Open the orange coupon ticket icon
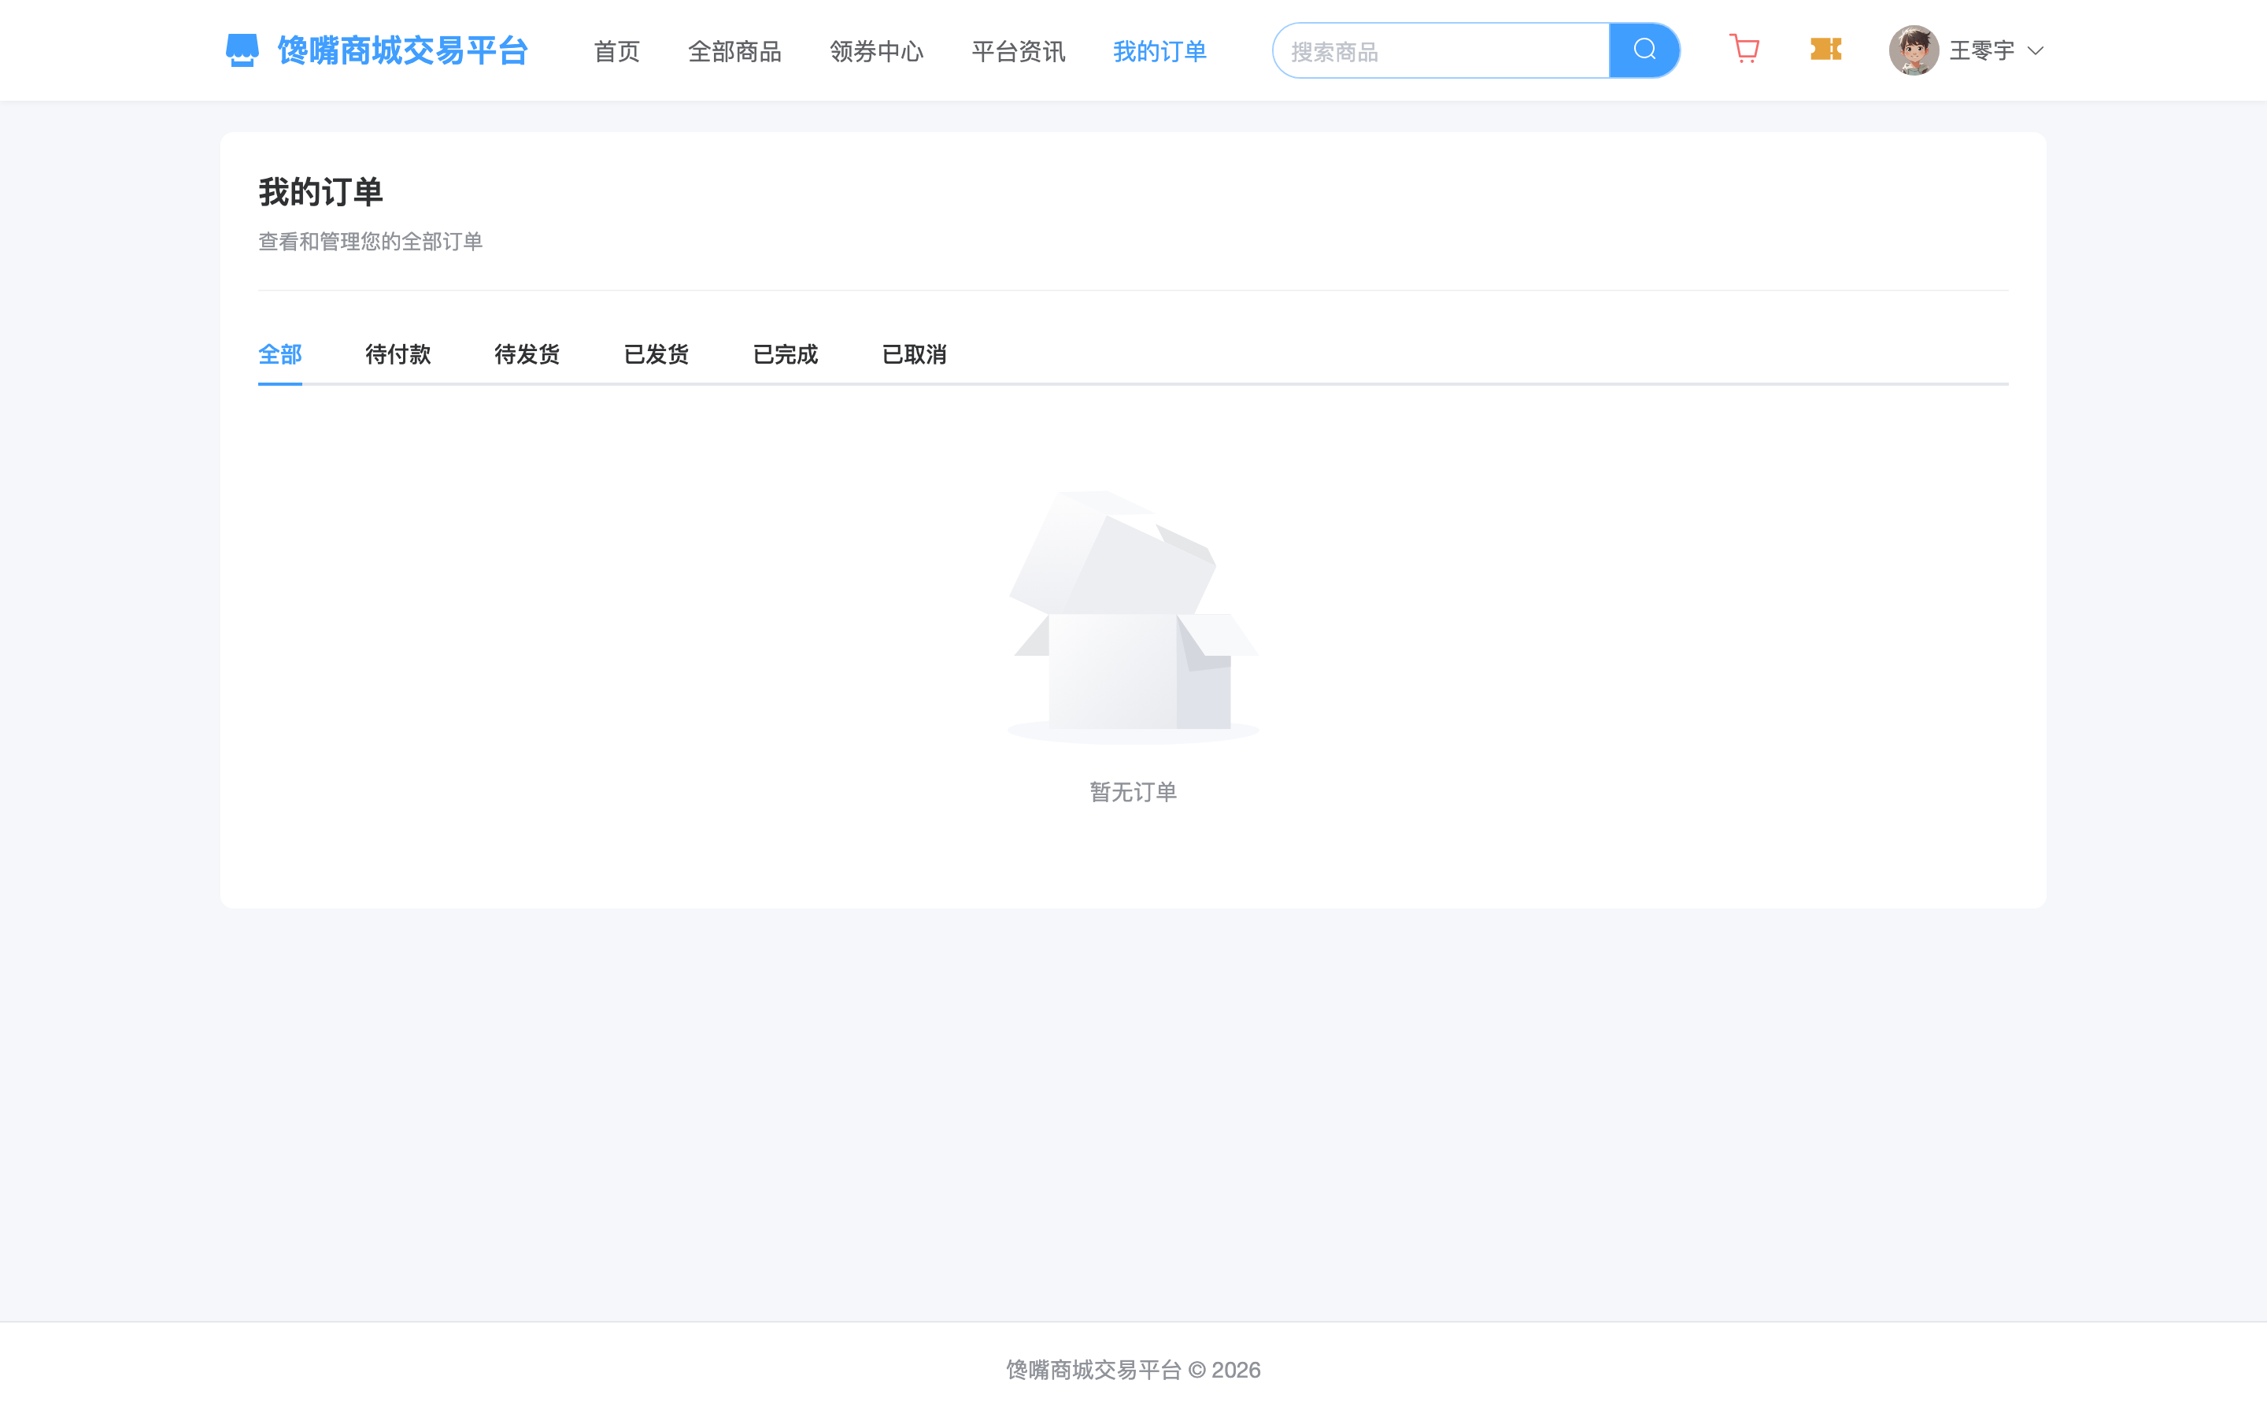The image size is (2267, 1417). tap(1825, 50)
